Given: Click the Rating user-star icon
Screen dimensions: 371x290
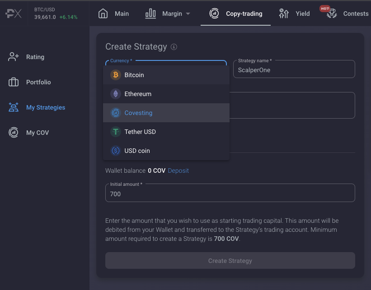Looking at the screenshot, I should coord(13,57).
